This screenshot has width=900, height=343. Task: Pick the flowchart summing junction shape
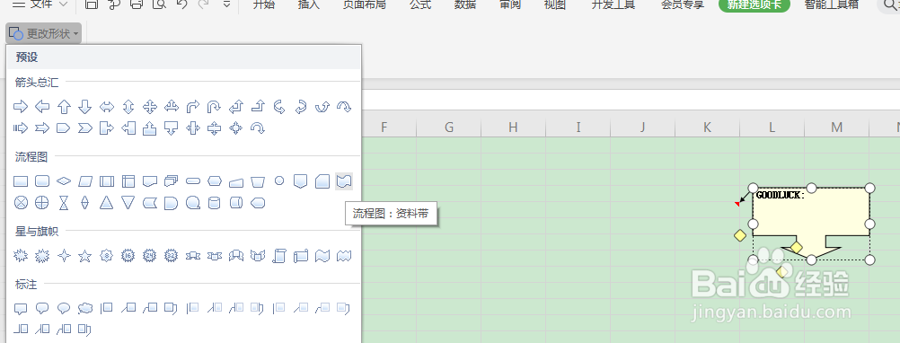tap(21, 202)
